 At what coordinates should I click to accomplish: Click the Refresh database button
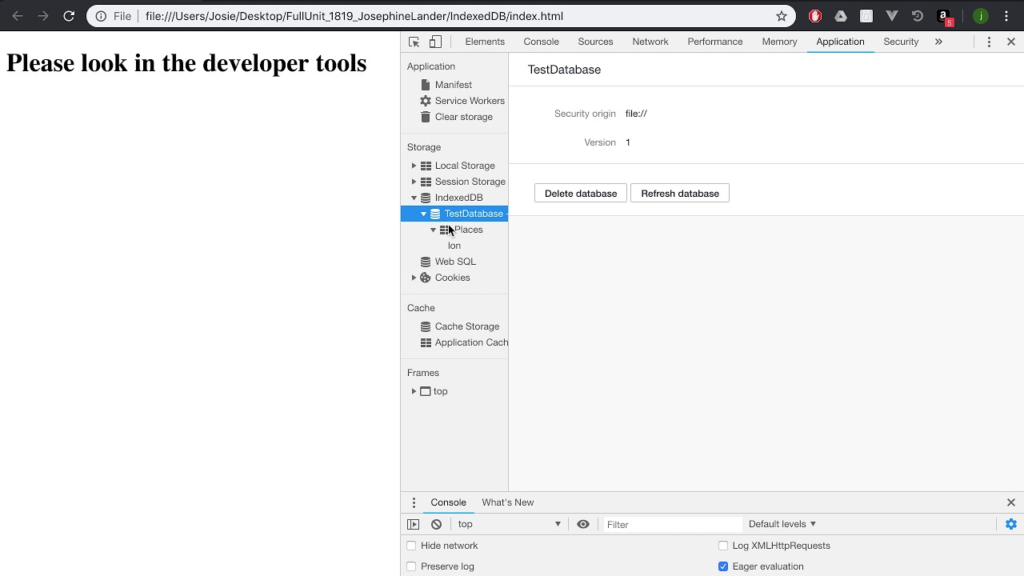pyautogui.click(x=680, y=194)
